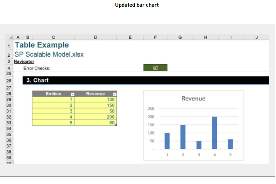The height and width of the screenshot is (184, 276).
Task: Click the Navigator hyperlink
Action: tap(24, 62)
